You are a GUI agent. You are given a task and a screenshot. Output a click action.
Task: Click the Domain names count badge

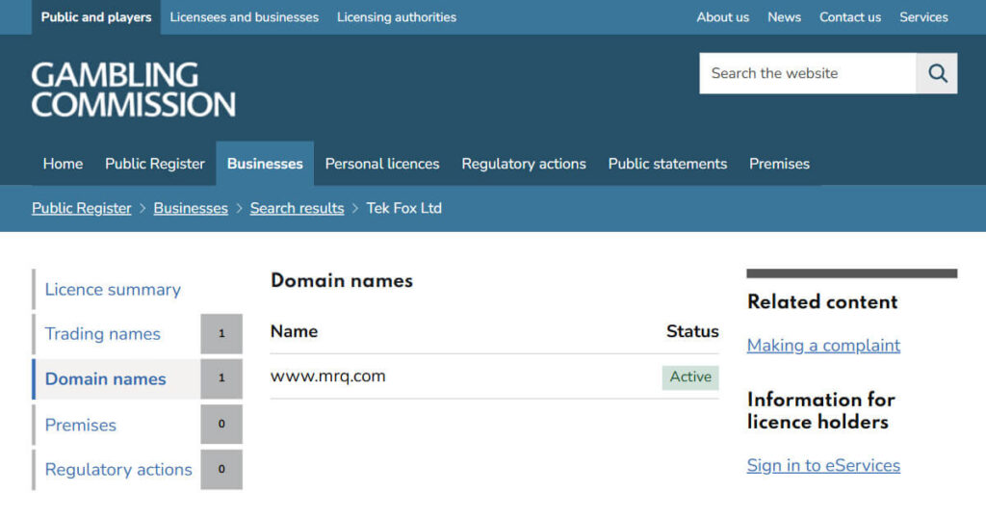coord(221,378)
